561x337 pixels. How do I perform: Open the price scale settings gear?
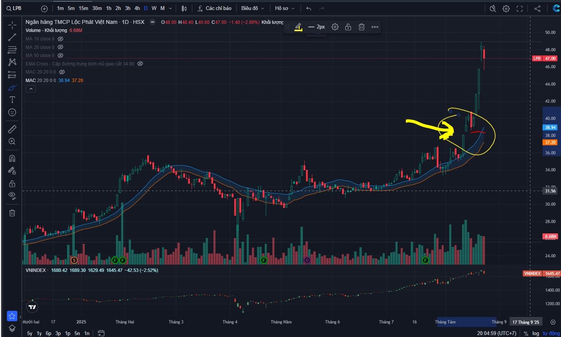point(553,322)
